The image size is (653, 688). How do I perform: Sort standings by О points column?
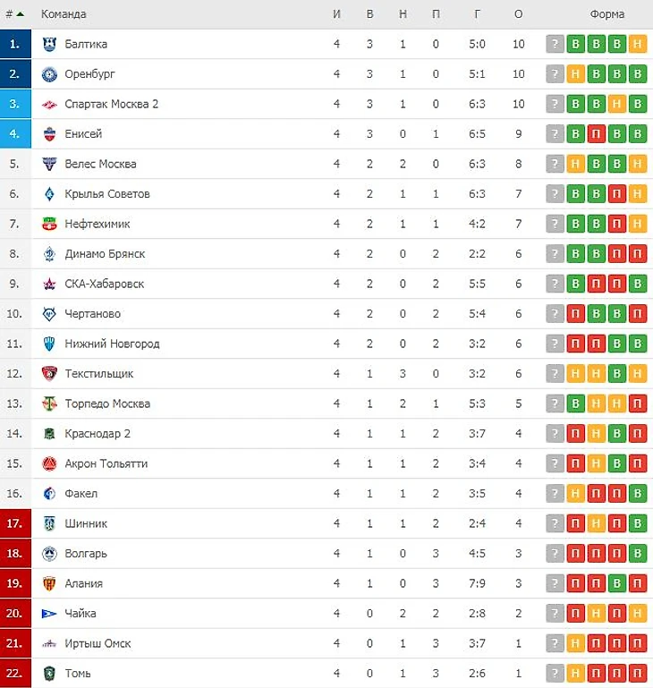tap(519, 14)
